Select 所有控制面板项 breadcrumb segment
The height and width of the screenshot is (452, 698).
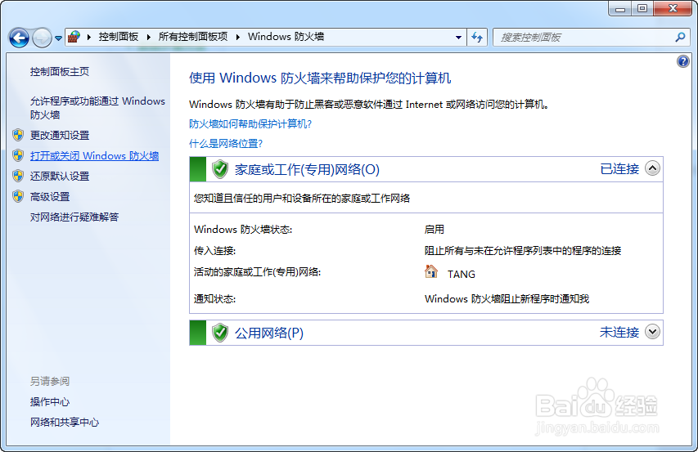pos(193,37)
